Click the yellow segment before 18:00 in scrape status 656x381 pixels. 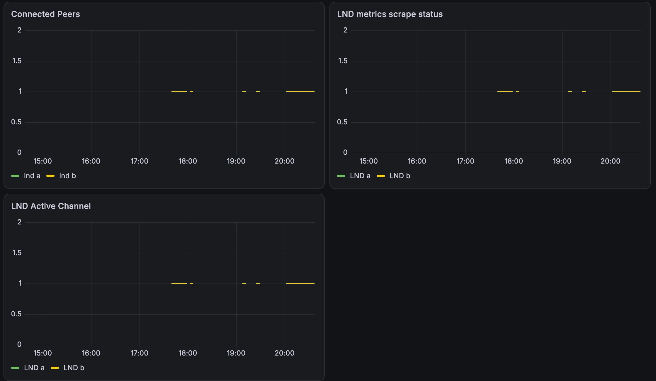tap(505, 92)
